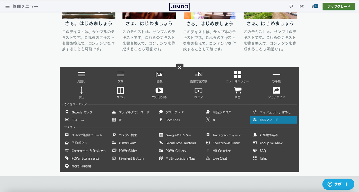Add a ファイルダウンロード element
The width and height of the screenshot is (359, 192).
pyautogui.click(x=131, y=112)
